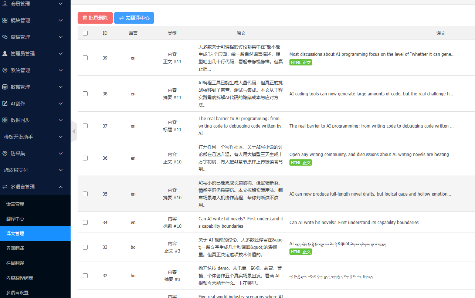Screen dimensions: 475x298
Task: Check the box for row ID 39
Action: click(85, 58)
